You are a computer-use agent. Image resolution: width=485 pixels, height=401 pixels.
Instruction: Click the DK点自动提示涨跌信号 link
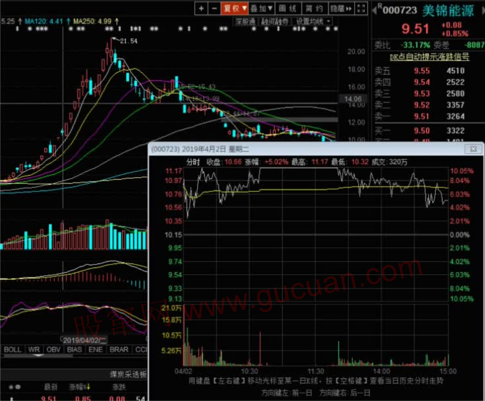click(430, 57)
